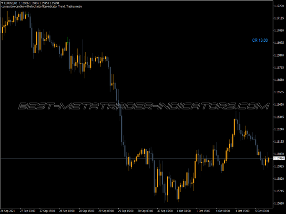Click the 1.16975 price scale value

(279, 55)
